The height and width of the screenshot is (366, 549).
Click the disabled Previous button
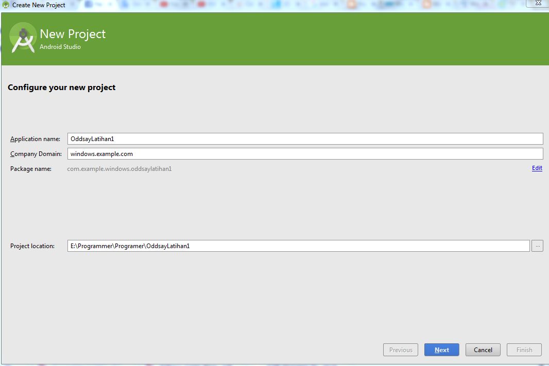[x=401, y=350]
